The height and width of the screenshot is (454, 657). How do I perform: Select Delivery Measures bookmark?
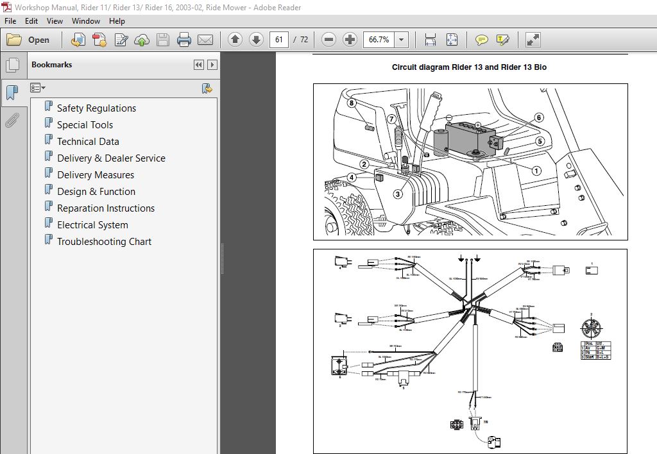pyautogui.click(x=96, y=175)
